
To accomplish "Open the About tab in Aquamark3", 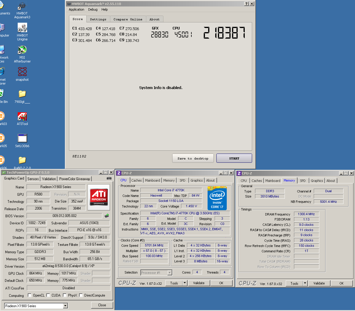I will [x=155, y=19].
